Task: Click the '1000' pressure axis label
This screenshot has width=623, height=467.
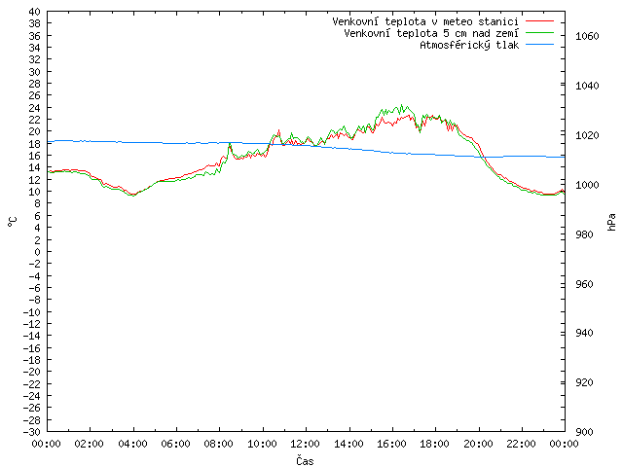Action: point(587,185)
